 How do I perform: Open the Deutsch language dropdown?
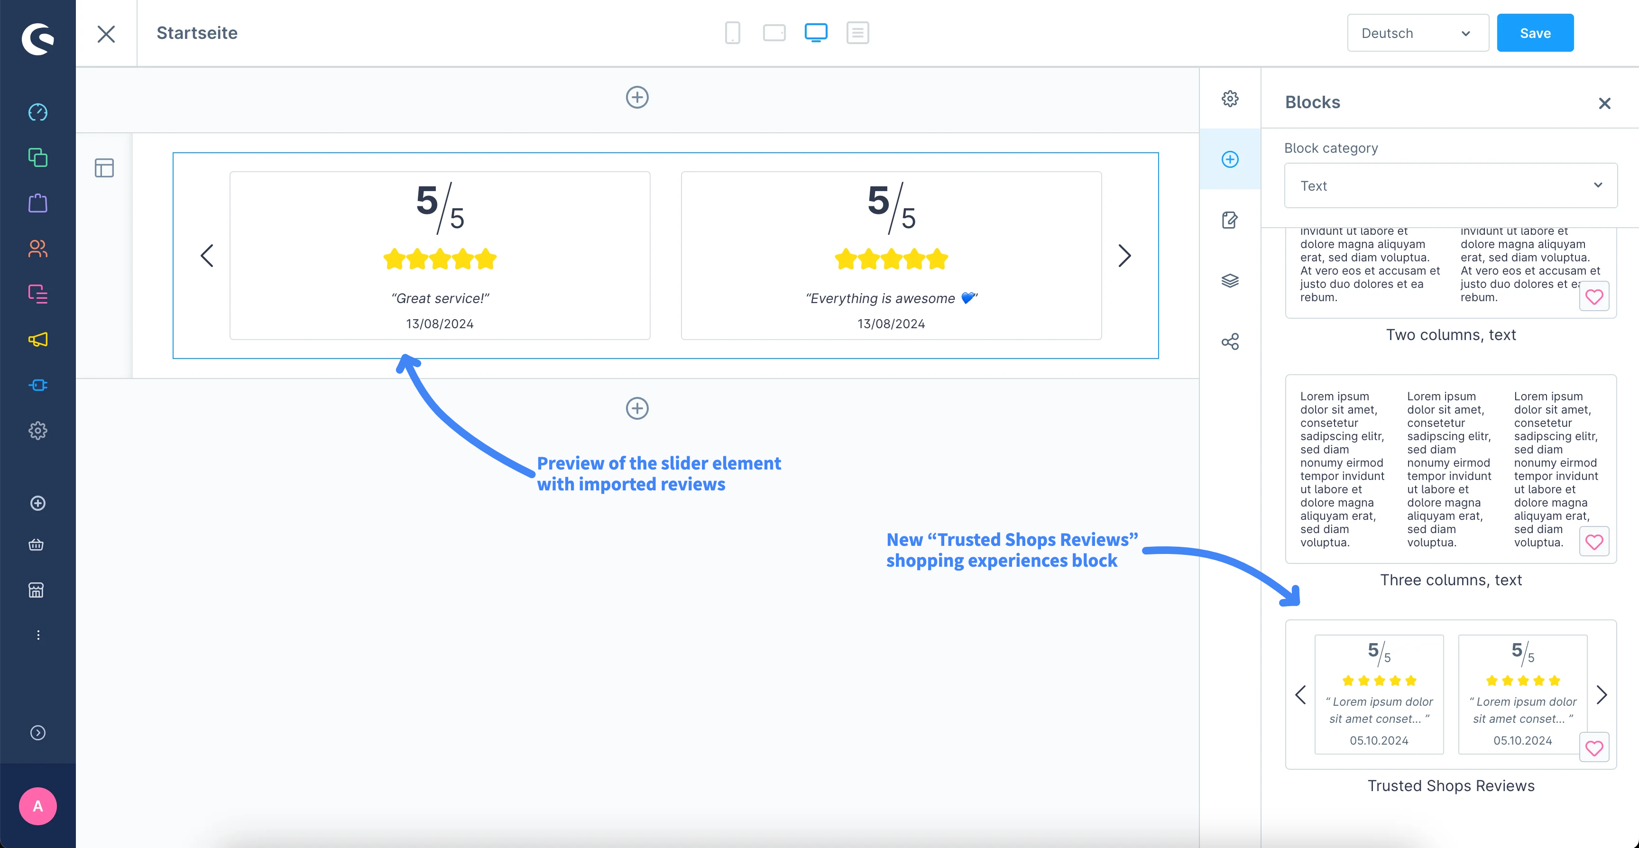point(1418,33)
